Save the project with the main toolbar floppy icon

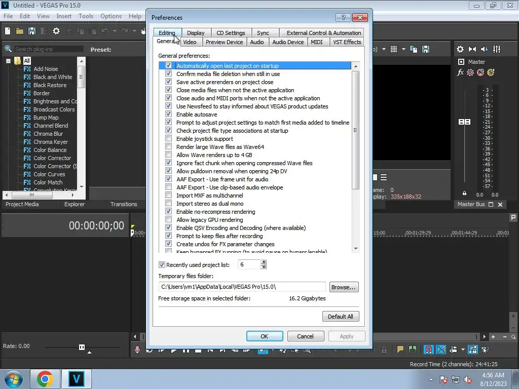tap(32, 31)
